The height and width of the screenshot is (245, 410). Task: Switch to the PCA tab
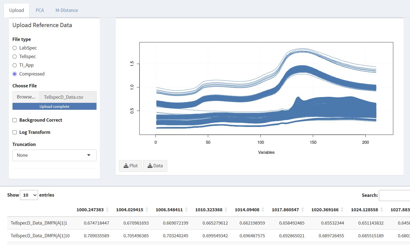pyautogui.click(x=40, y=10)
